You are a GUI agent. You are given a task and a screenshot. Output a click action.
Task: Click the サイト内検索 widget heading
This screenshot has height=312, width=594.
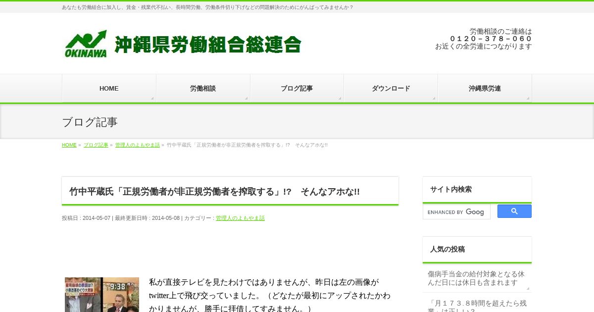point(451,189)
